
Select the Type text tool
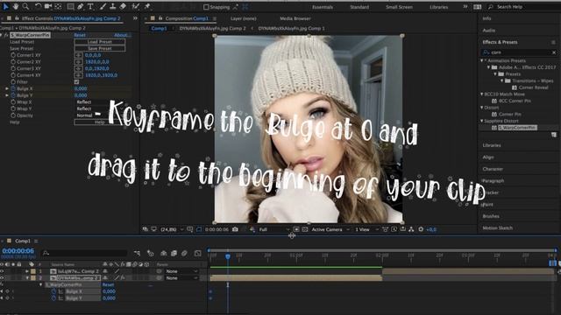[90, 7]
